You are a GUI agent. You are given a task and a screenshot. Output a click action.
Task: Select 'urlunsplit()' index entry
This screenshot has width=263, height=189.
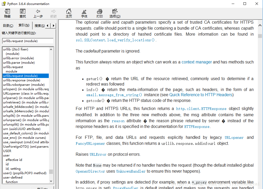(26, 125)
